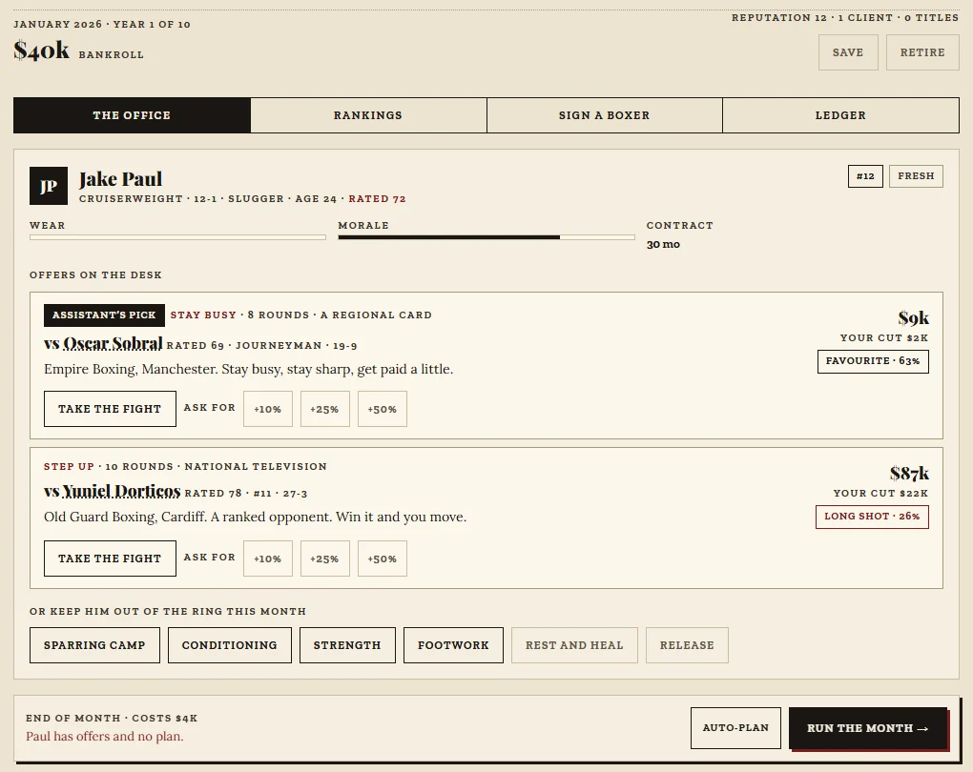Switch to The Office tab
The height and width of the screenshot is (772, 973).
point(132,115)
